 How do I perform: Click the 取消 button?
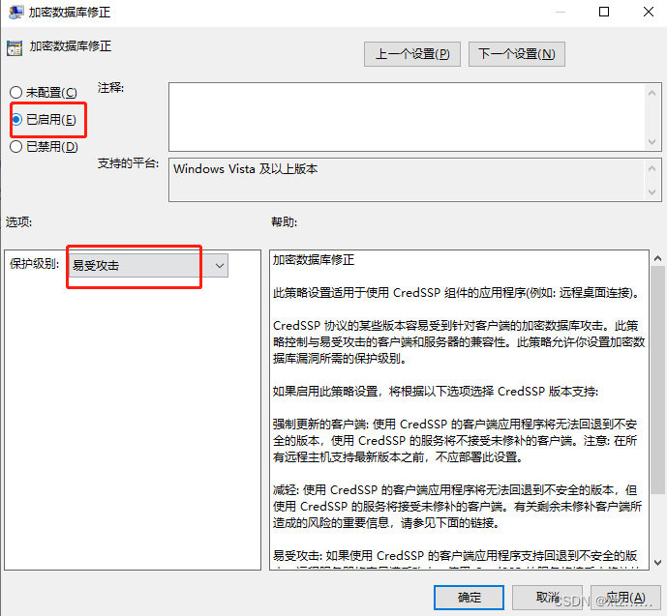(548, 598)
